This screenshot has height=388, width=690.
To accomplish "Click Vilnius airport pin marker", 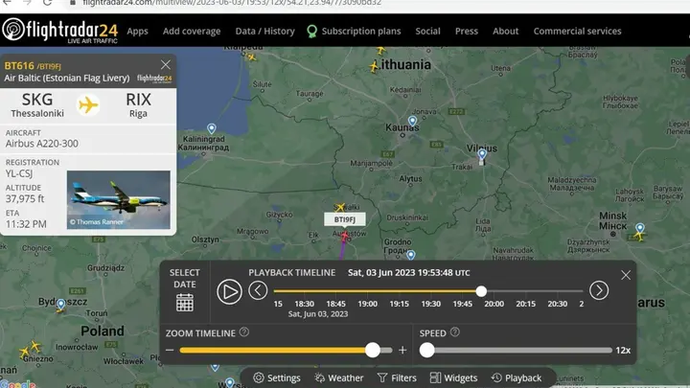I will coord(482,154).
